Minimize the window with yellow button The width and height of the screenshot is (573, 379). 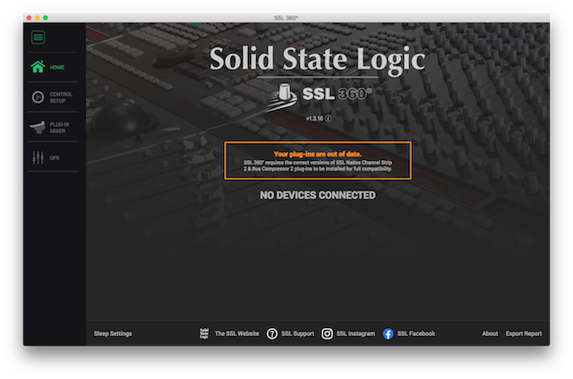pyautogui.click(x=38, y=18)
